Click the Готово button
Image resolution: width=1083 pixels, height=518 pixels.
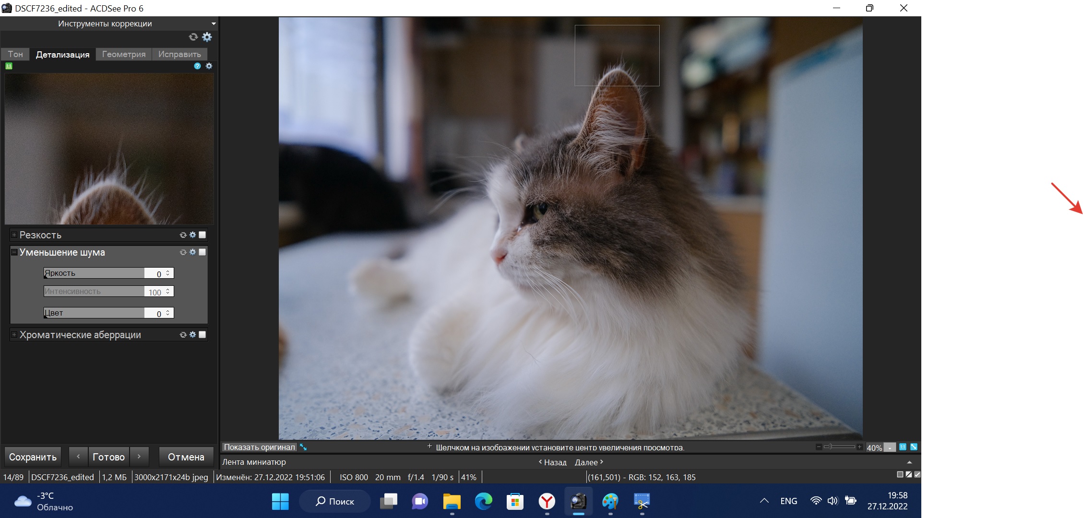pyautogui.click(x=109, y=457)
